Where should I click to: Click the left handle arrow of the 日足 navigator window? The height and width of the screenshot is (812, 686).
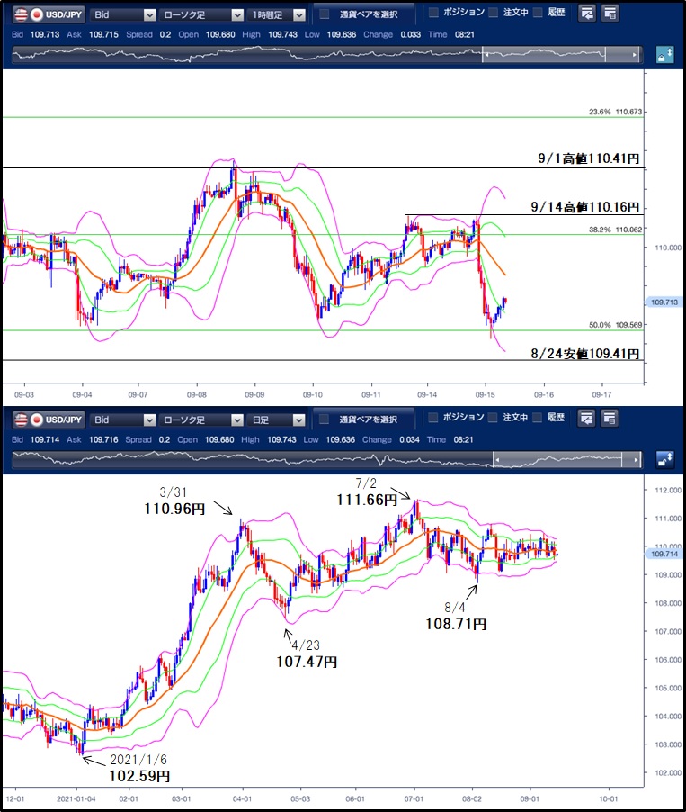497,459
